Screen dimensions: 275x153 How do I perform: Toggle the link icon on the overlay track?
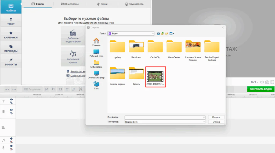coord(11,113)
